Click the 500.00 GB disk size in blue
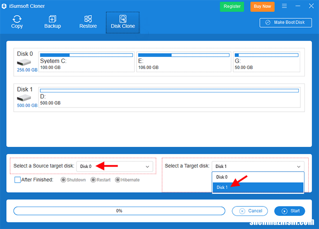Screen dimensions: 319x229 [27, 106]
